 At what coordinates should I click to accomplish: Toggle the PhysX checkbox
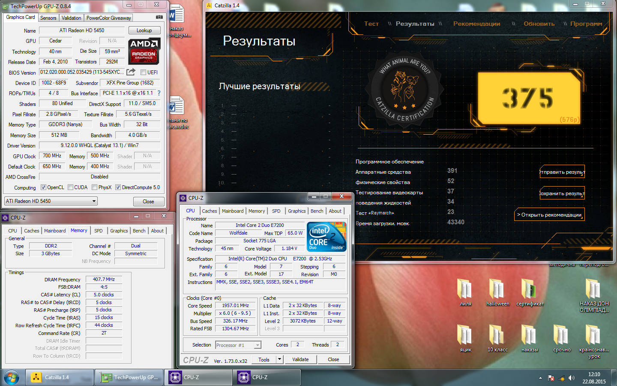click(x=94, y=187)
